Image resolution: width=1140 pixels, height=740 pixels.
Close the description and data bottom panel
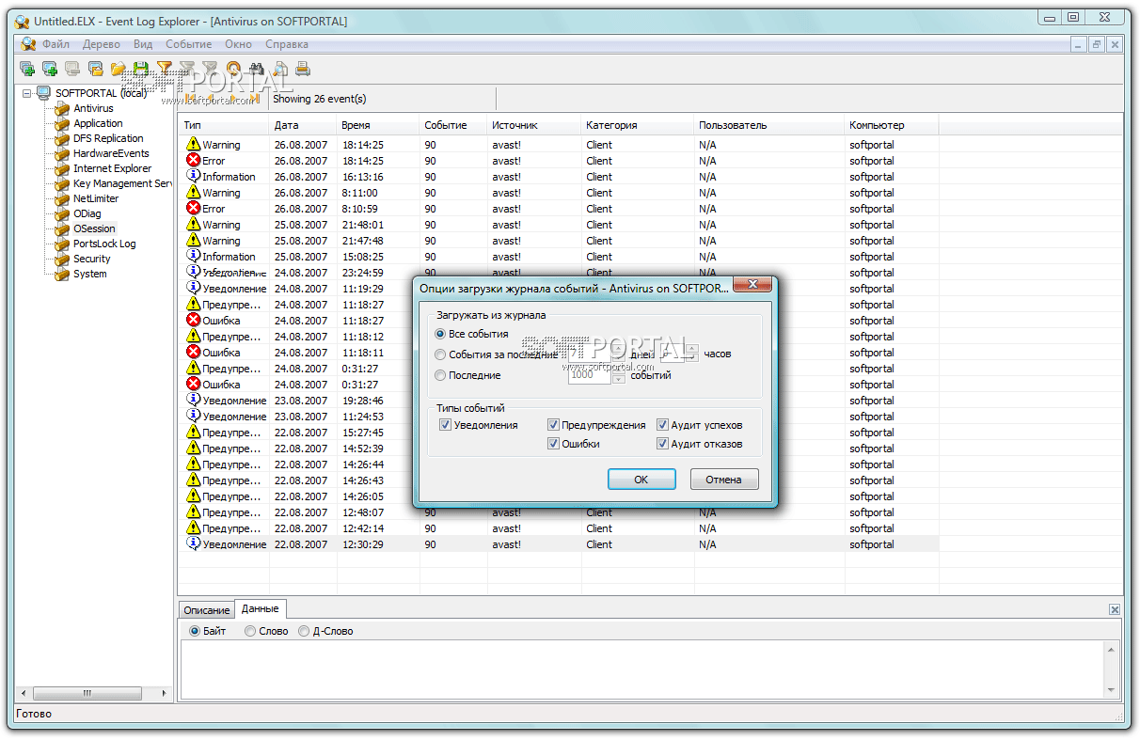1115,610
